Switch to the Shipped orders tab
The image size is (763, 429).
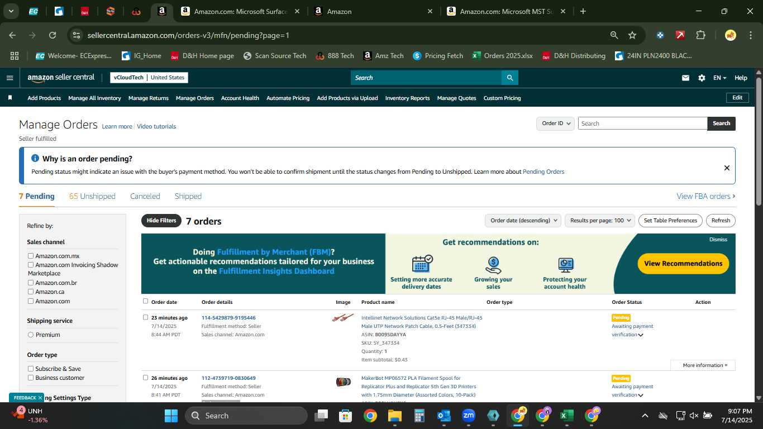188,196
